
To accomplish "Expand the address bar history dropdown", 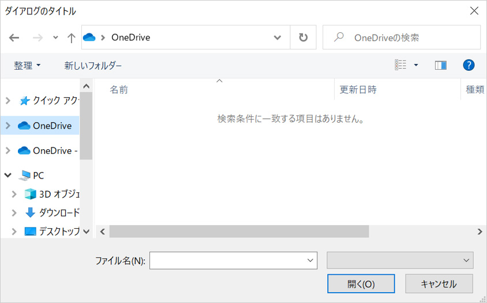I will pos(277,37).
